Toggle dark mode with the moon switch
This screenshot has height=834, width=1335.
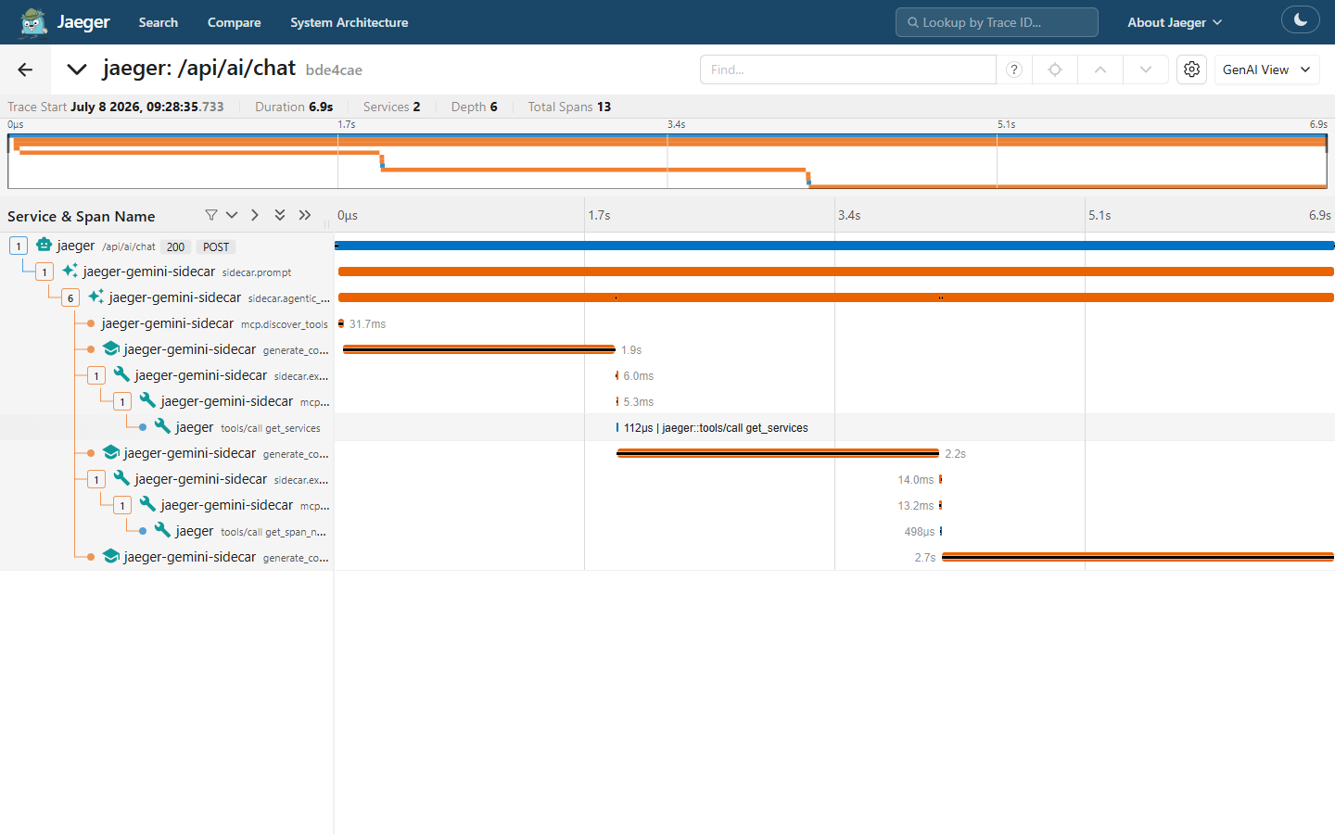1300,19
